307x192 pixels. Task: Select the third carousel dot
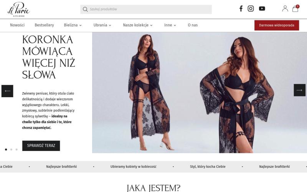(x=17, y=149)
